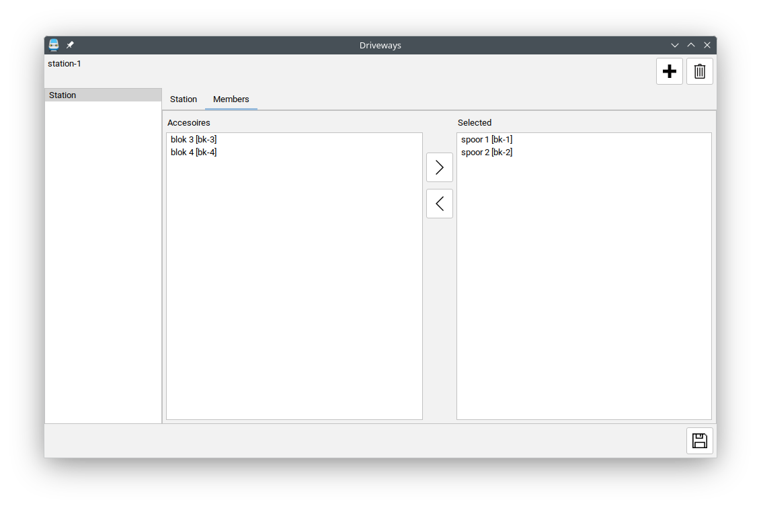Select spoor 1 [bk-1] in Selected list
Viewport: 761px width, 510px height.
tap(487, 140)
